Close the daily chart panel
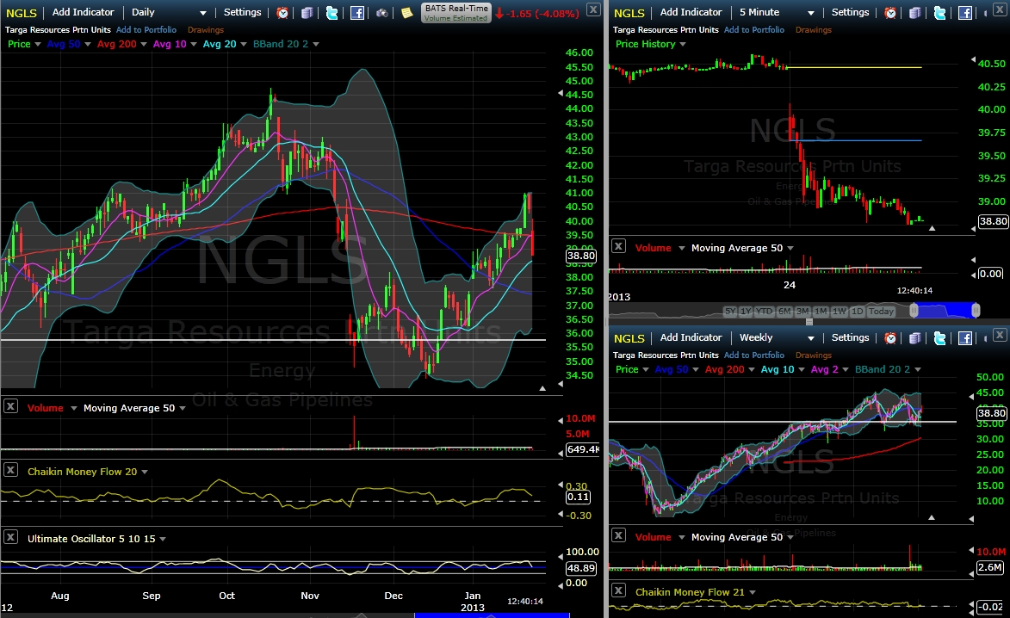1010x618 pixels. pos(593,9)
